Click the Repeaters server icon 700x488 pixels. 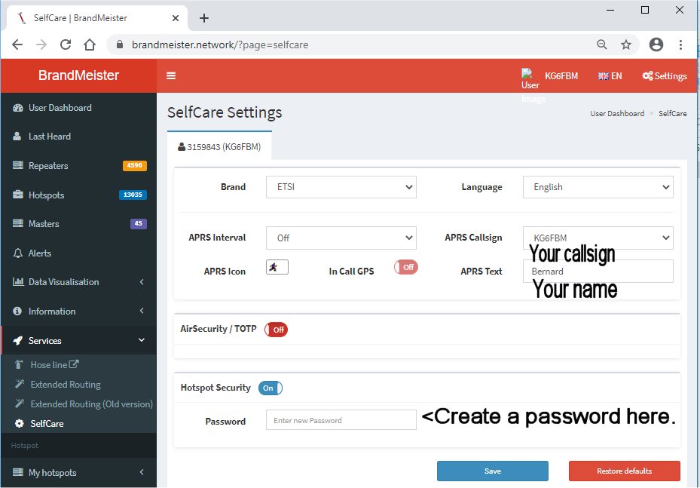tap(18, 165)
